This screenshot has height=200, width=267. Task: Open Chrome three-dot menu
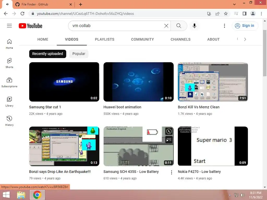coord(261,14)
